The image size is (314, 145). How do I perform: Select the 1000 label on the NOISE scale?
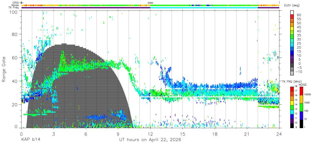coord(307,103)
